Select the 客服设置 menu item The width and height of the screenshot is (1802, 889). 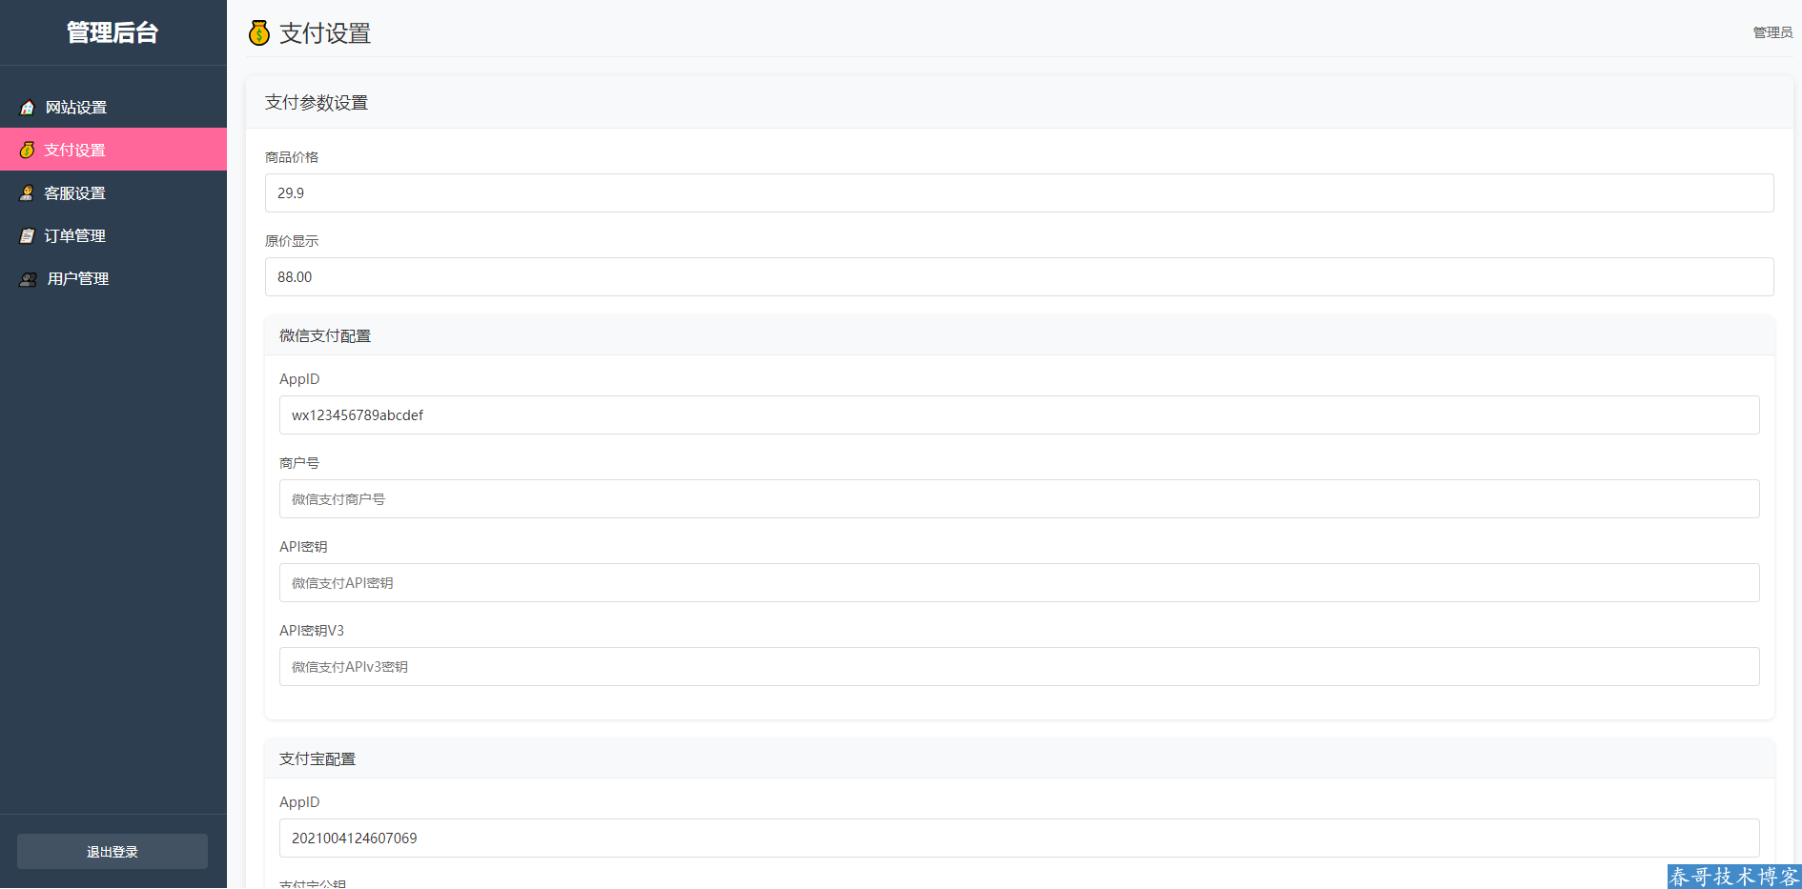[75, 192]
